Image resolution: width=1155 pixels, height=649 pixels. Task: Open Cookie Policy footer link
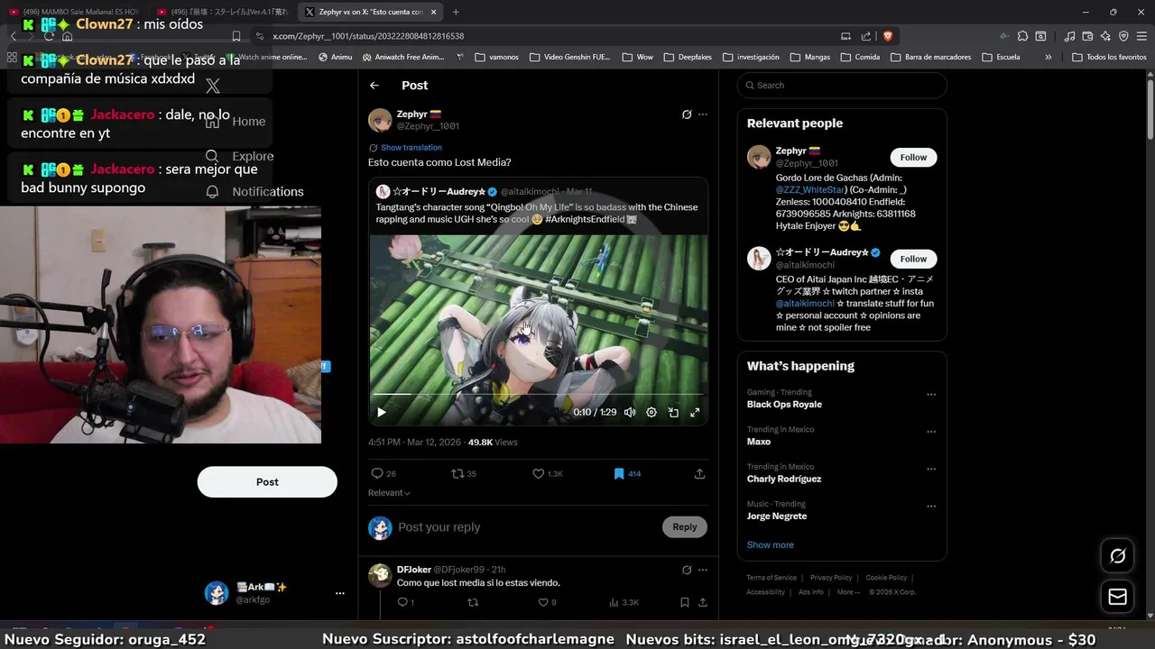(886, 578)
